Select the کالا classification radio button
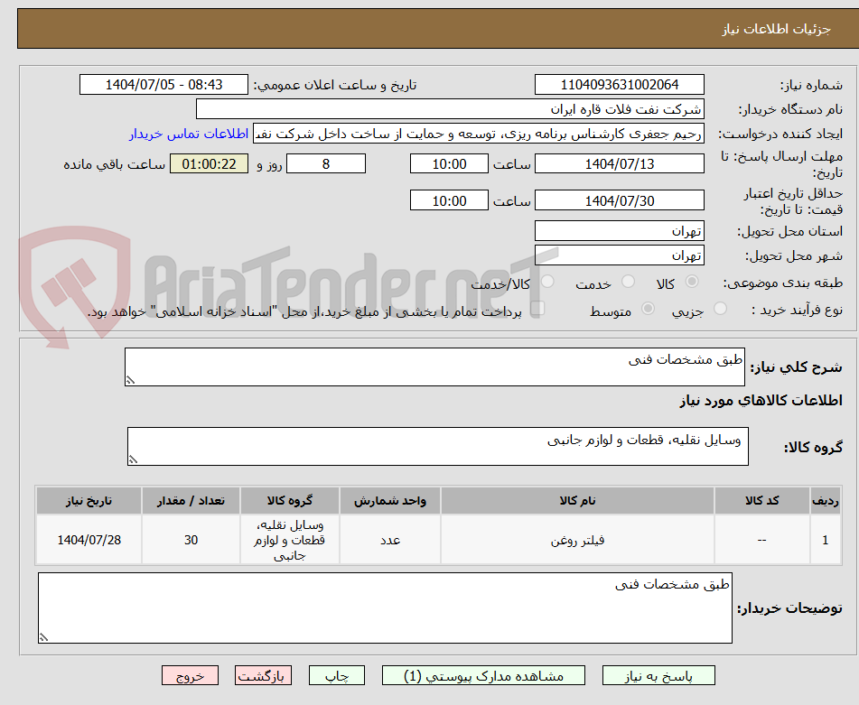Viewport: 859px width, 705px height. click(x=691, y=283)
